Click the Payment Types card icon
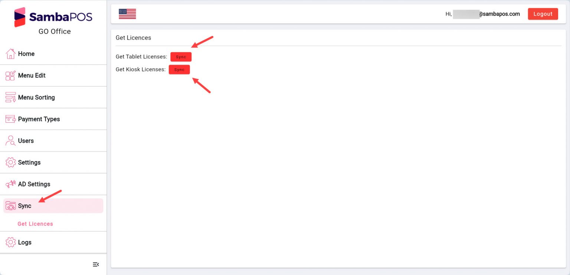Image resolution: width=570 pixels, height=275 pixels. point(10,119)
